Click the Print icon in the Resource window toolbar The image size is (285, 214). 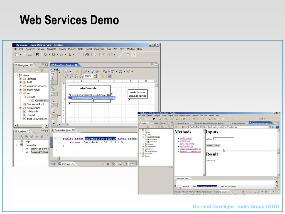pyautogui.click(x=30, y=54)
